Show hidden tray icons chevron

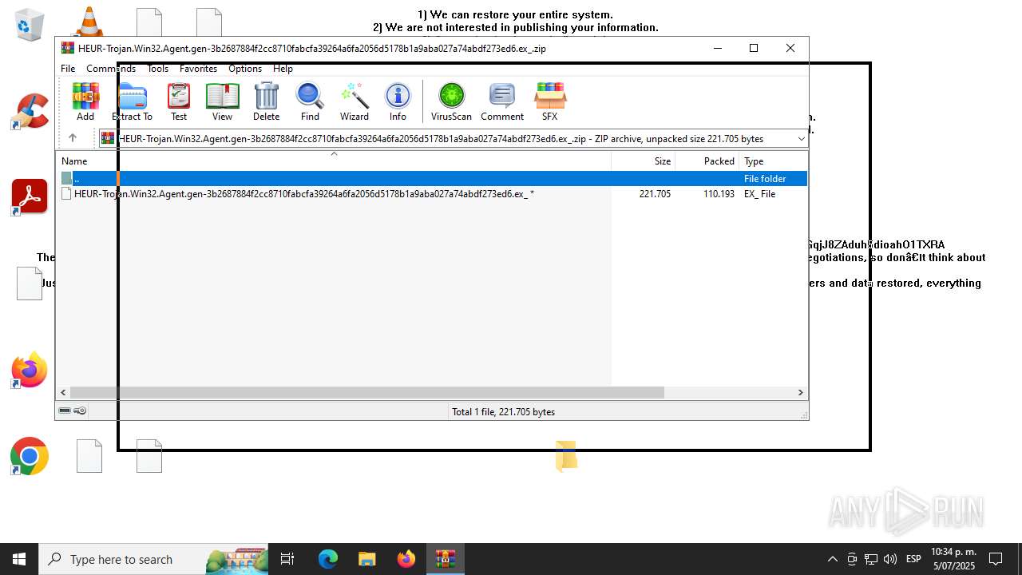point(832,559)
